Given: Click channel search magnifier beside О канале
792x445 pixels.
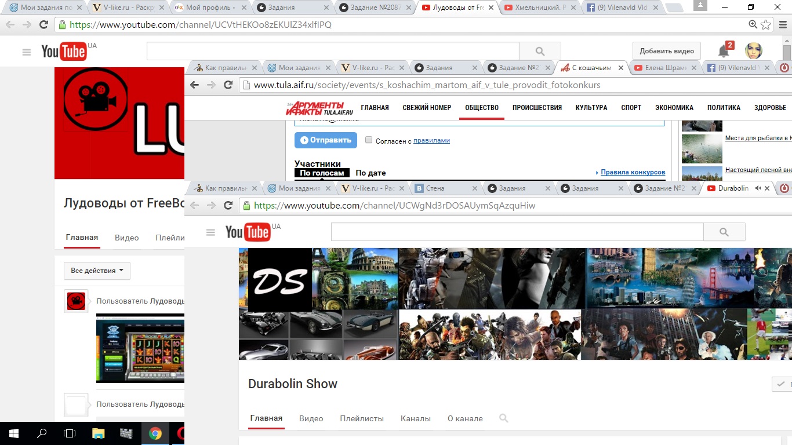Looking at the screenshot, I should 503,418.
